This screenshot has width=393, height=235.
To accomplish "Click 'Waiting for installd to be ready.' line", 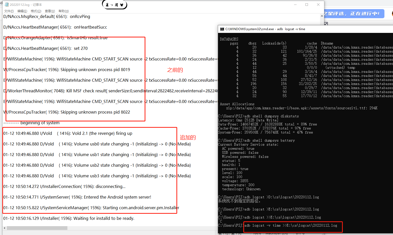I will tap(69, 218).
